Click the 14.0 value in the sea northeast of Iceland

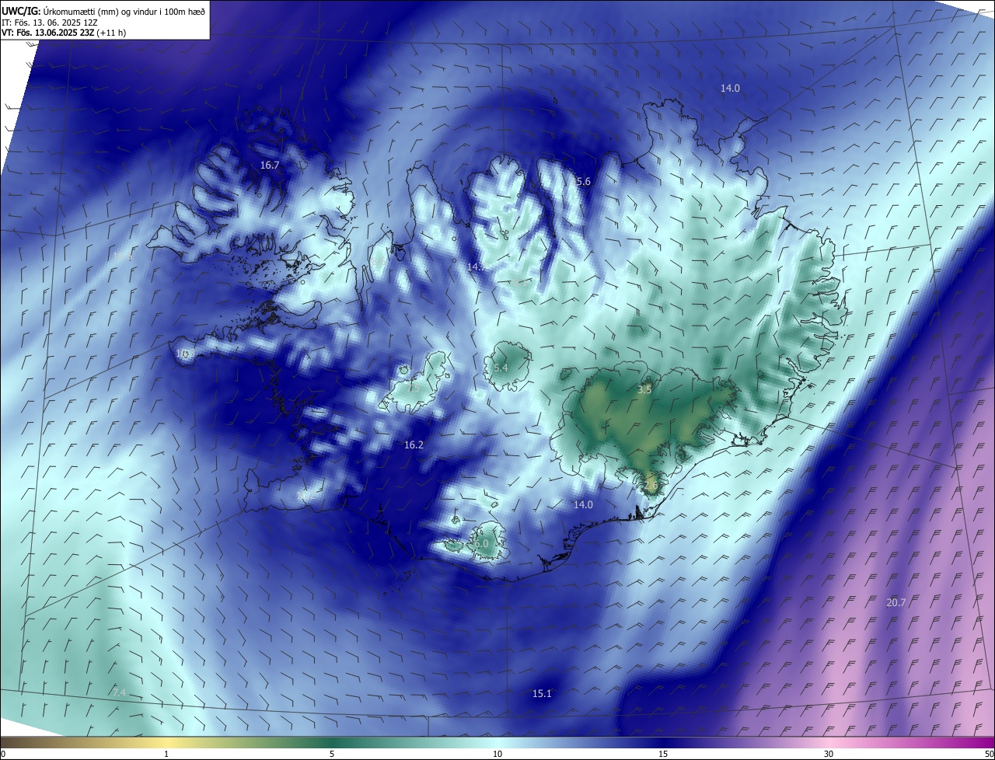click(x=730, y=89)
